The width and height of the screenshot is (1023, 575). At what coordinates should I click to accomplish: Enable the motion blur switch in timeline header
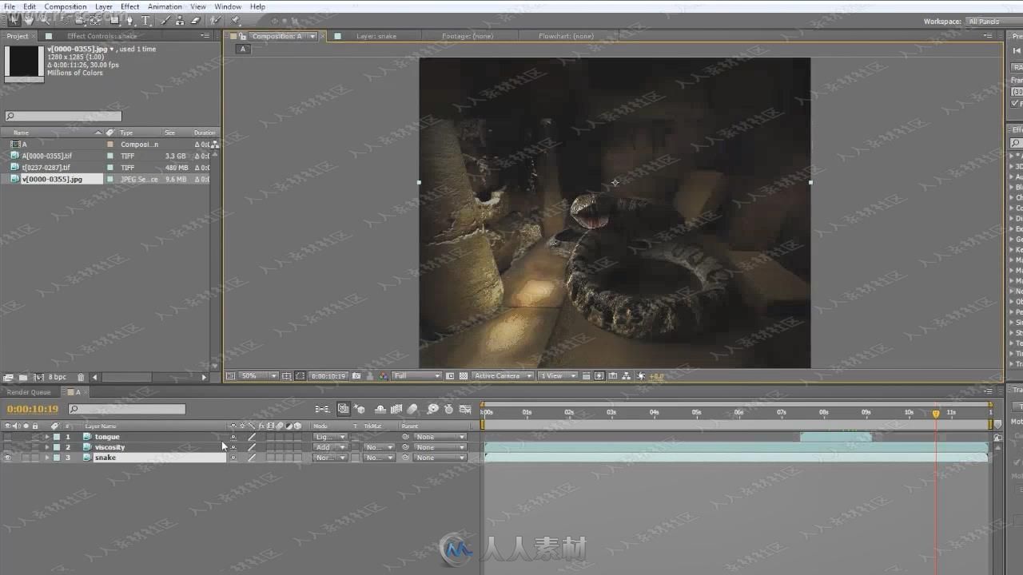[413, 409]
